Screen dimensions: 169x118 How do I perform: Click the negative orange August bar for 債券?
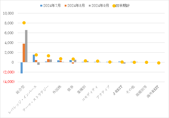pos(73,63)
